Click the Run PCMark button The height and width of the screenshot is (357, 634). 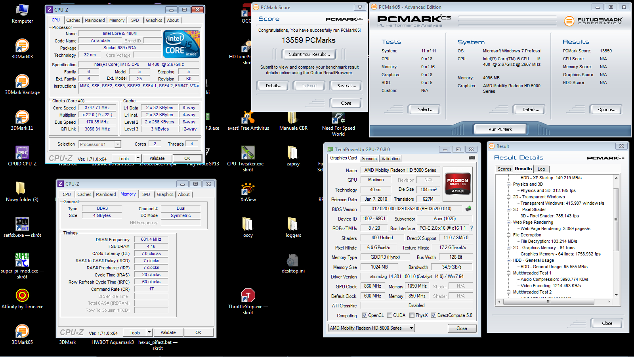pos(500,129)
